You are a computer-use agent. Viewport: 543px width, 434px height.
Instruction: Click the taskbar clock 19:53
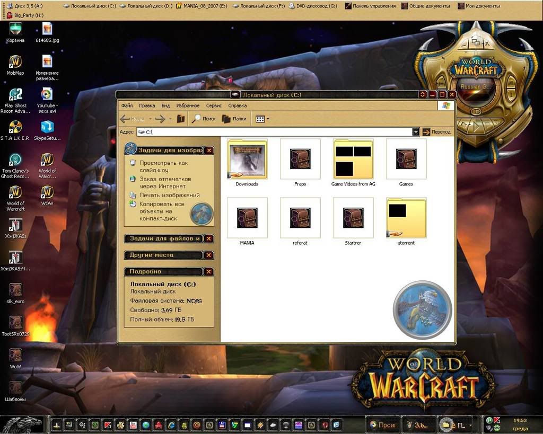(520, 421)
